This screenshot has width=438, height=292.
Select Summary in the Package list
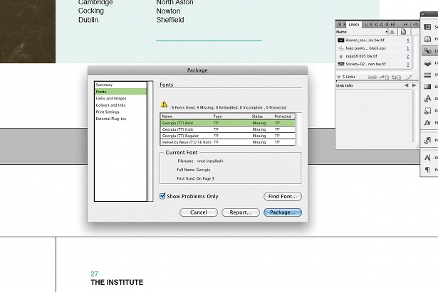pyautogui.click(x=120, y=85)
